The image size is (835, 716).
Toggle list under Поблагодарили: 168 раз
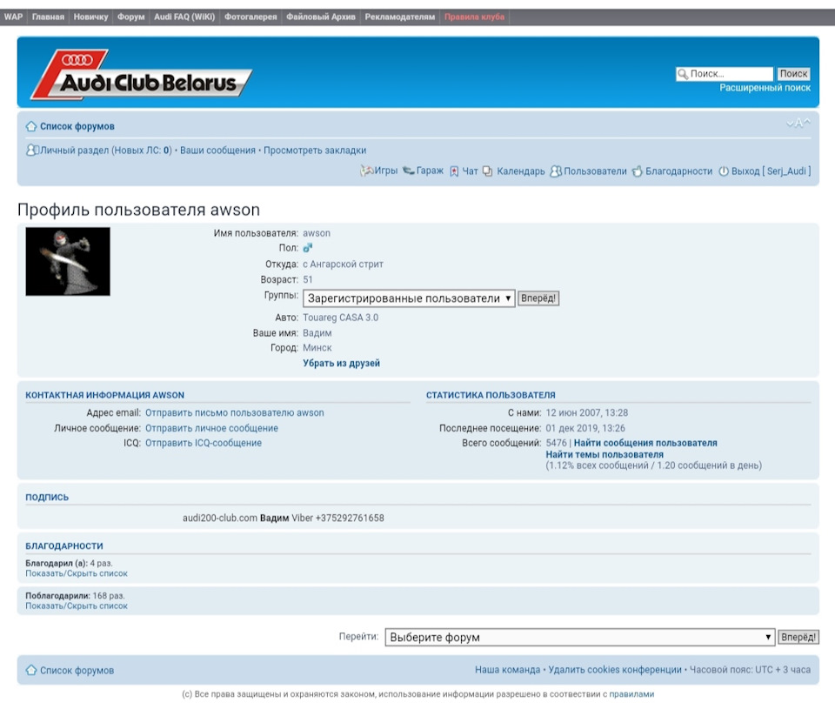pyautogui.click(x=77, y=606)
